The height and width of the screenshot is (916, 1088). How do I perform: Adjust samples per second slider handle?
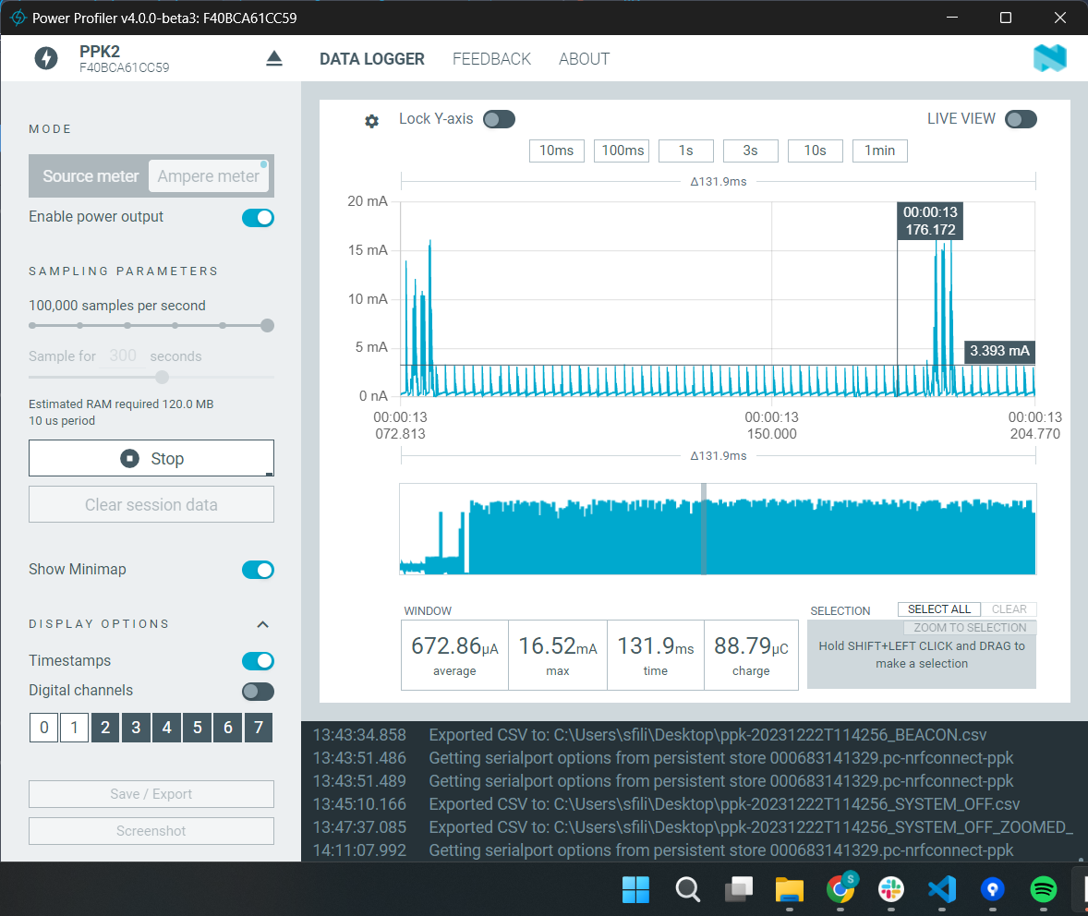click(x=267, y=325)
